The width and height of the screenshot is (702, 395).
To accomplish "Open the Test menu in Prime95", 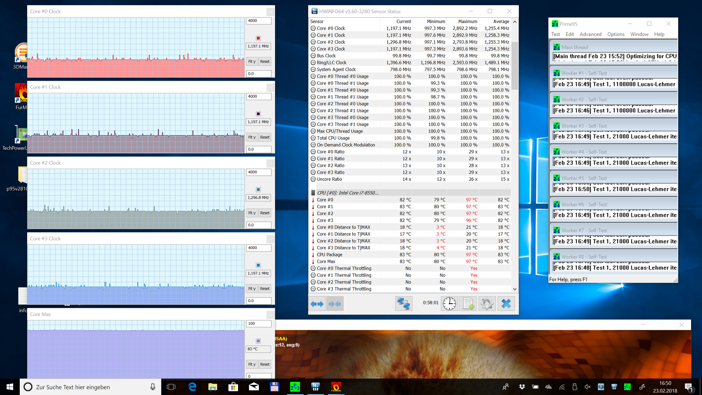I will coord(555,34).
